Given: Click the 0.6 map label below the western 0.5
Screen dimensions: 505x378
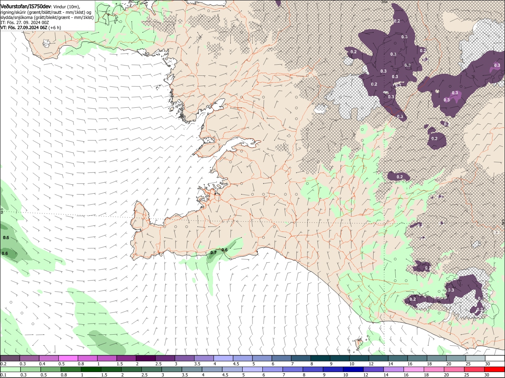Looking at the screenshot, I should [x=5, y=253].
